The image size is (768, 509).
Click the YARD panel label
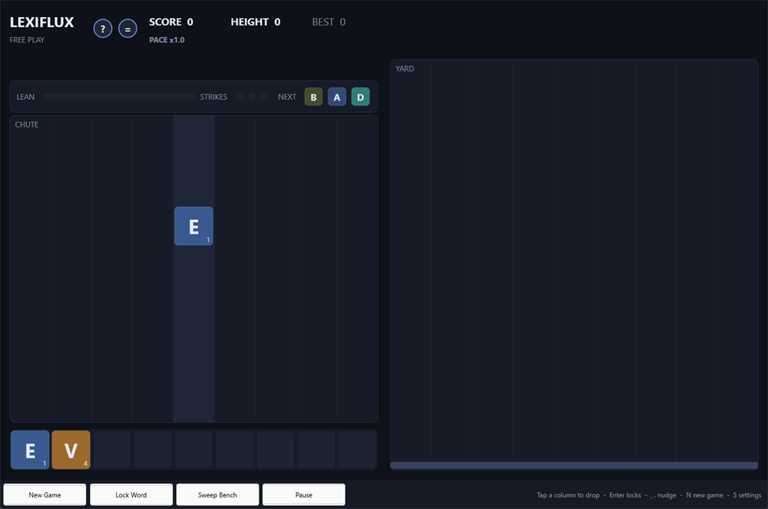click(x=405, y=68)
